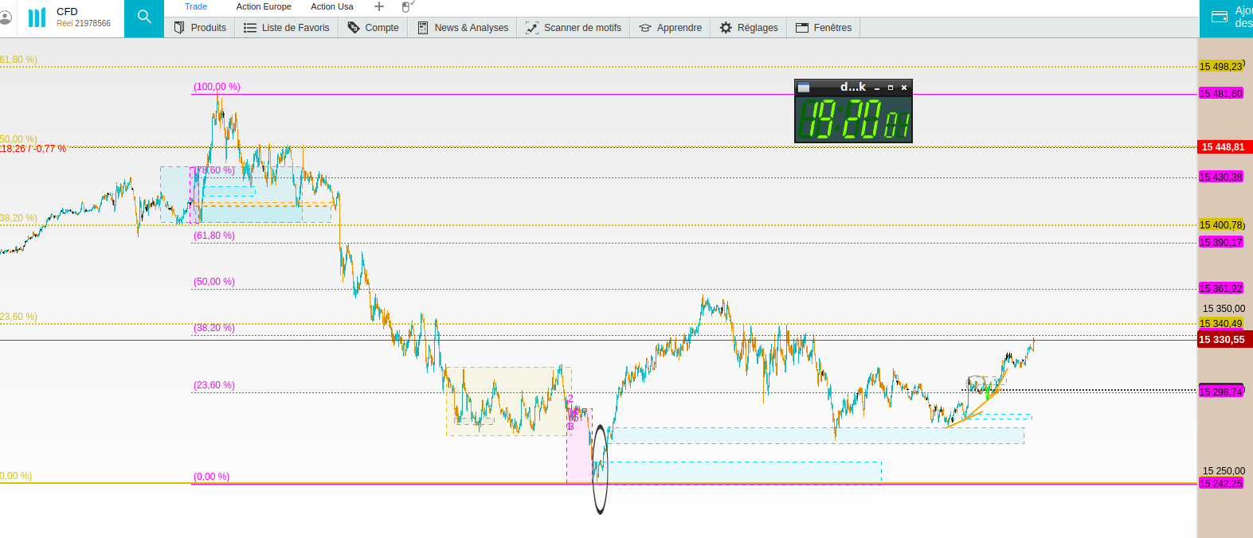Click the Apprendre graduation cap icon

tap(645, 27)
